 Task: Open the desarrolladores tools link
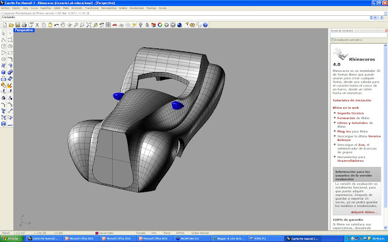click(350, 161)
